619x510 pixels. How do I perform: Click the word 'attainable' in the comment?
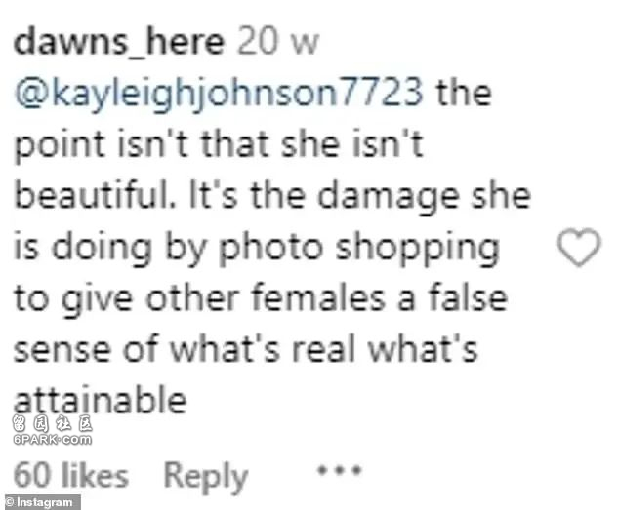click(x=100, y=400)
